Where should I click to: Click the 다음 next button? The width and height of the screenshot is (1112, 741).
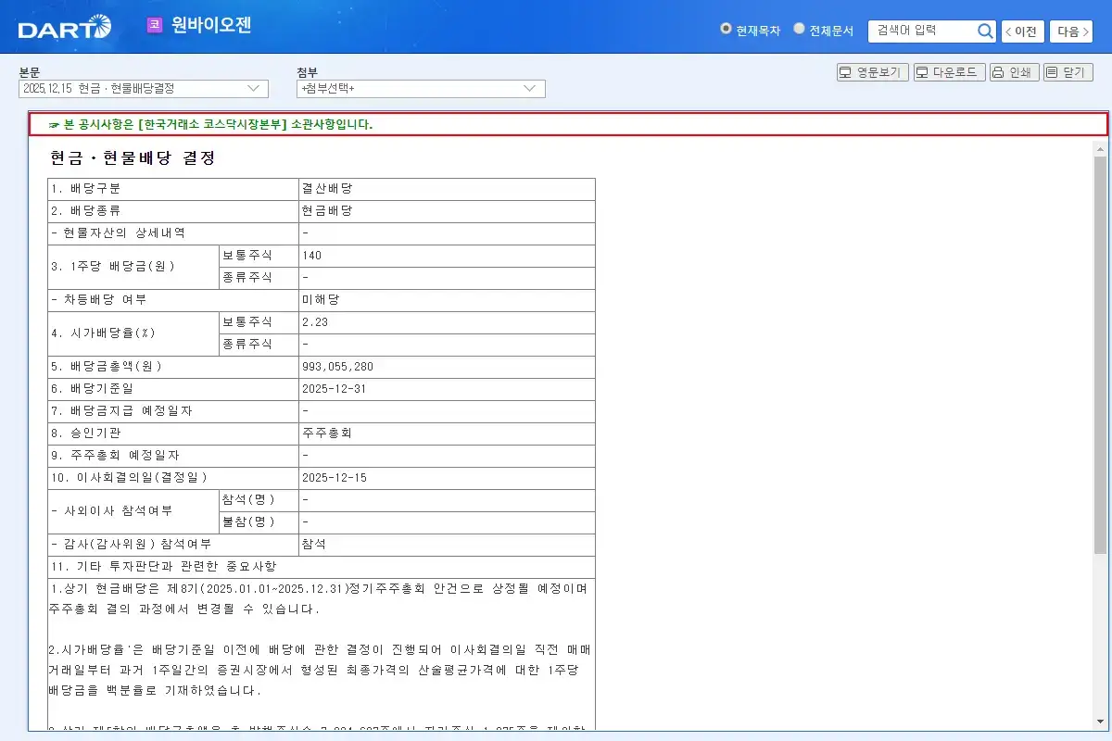coord(1071,31)
